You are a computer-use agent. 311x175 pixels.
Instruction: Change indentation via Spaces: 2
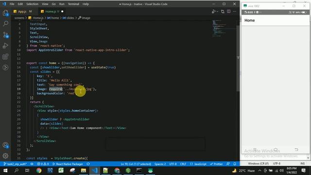click(160, 164)
